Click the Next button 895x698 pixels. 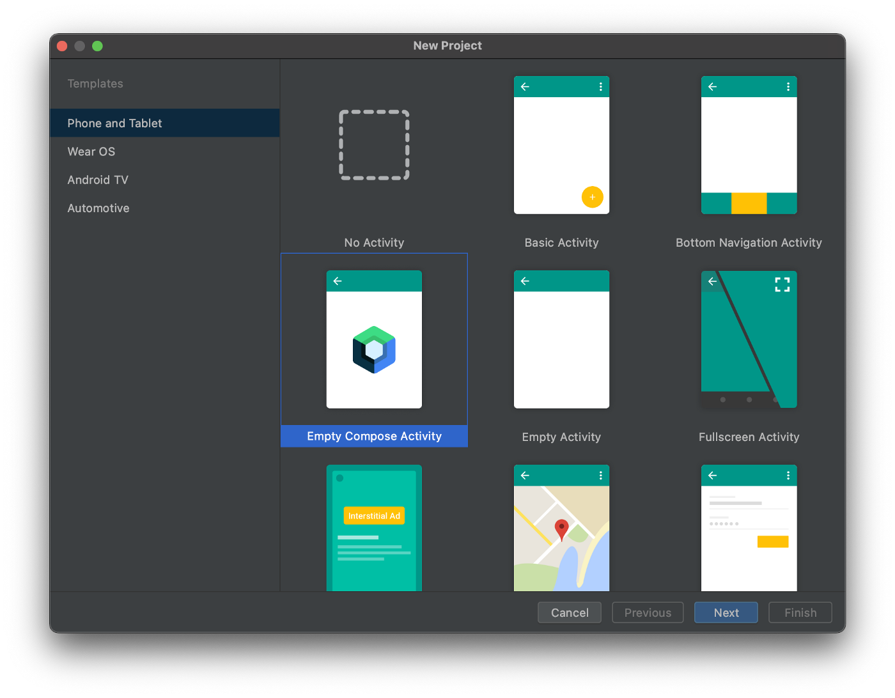tap(726, 612)
